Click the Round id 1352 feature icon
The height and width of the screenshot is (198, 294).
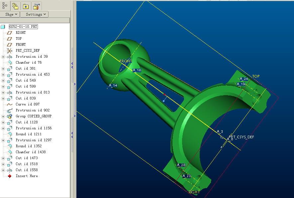pos(10,146)
